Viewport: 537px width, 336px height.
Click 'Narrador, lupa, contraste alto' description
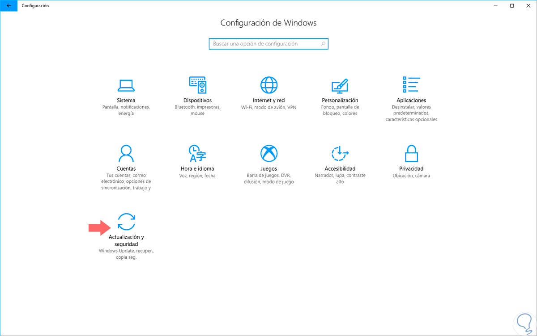[x=340, y=179]
